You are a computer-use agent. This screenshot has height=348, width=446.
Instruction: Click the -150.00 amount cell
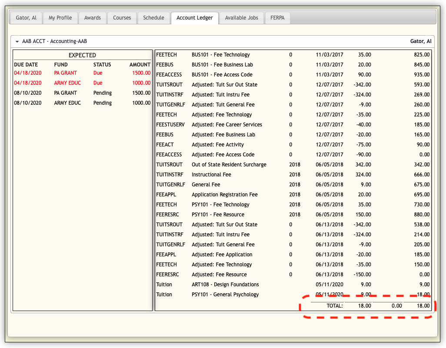tap(362, 275)
